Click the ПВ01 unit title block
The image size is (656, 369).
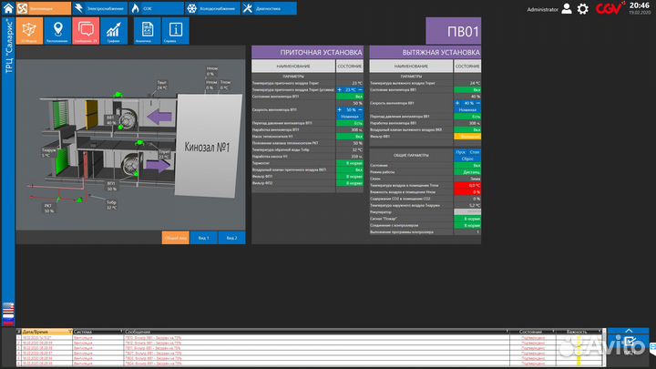tap(453, 31)
